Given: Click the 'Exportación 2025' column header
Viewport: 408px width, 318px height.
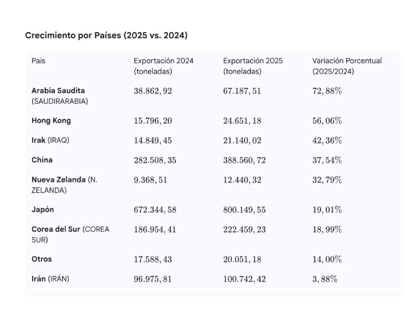Looking at the screenshot, I should (253, 61).
